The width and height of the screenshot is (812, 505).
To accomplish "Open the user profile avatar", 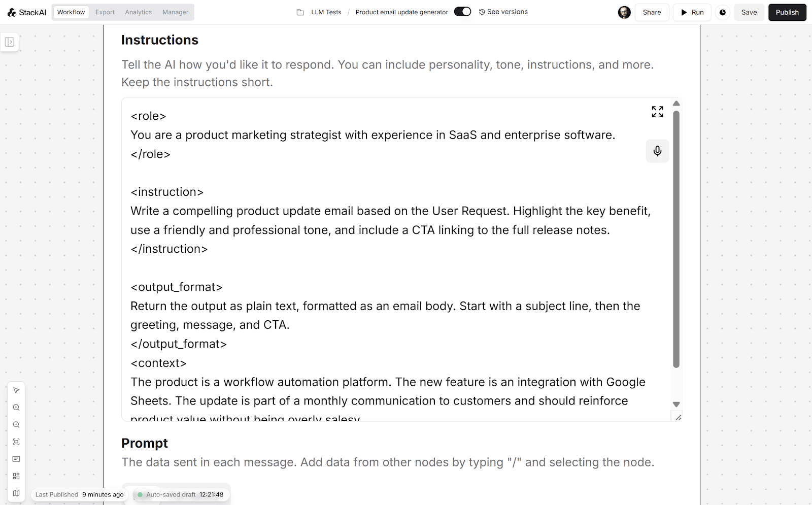I will (x=624, y=12).
